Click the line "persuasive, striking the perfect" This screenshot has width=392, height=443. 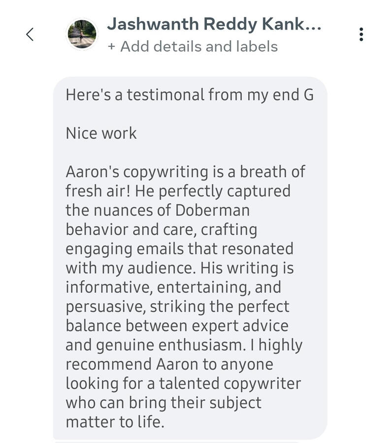tap(177, 307)
